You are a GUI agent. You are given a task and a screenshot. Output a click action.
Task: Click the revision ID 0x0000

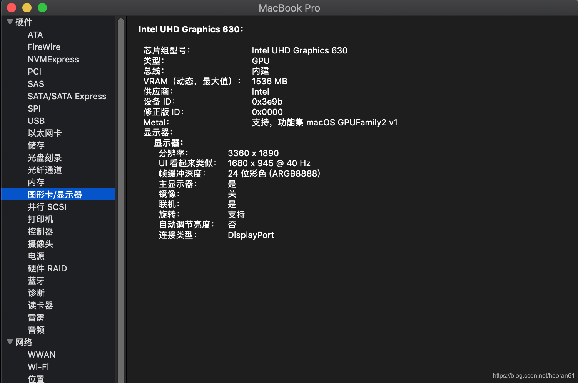(267, 112)
